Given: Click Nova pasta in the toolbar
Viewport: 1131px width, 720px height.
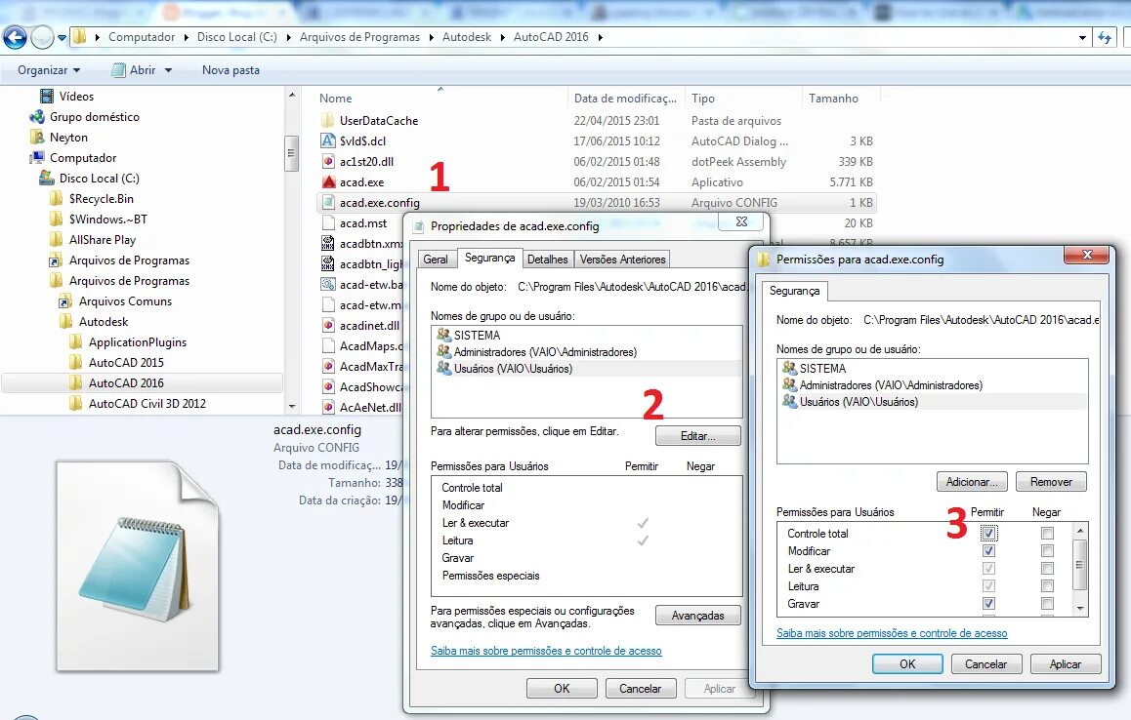Looking at the screenshot, I should [x=230, y=70].
